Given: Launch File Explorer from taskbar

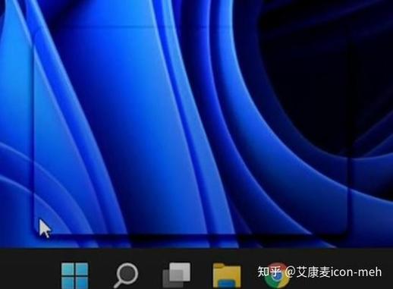Looking at the screenshot, I should click(x=227, y=276).
